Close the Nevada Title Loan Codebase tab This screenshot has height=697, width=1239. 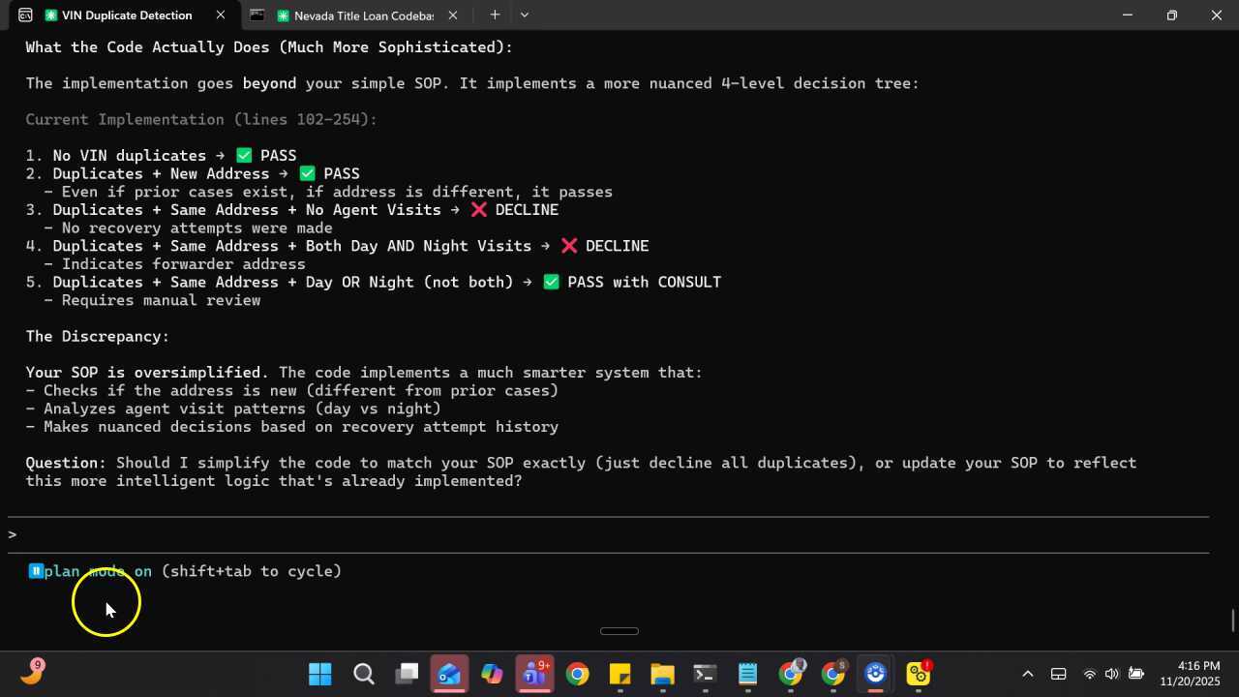click(453, 15)
